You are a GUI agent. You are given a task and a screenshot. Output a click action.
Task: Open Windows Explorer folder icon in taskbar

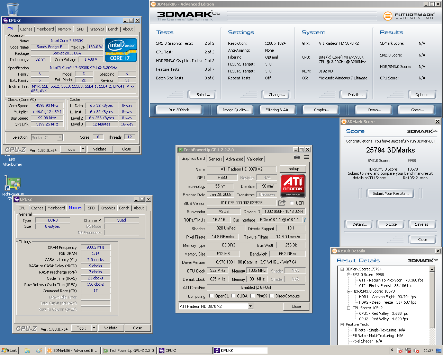28,350
